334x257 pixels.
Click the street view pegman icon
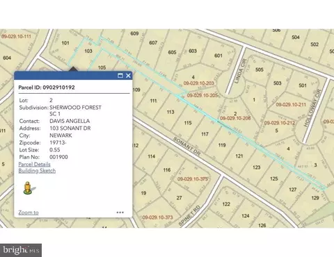29,188
